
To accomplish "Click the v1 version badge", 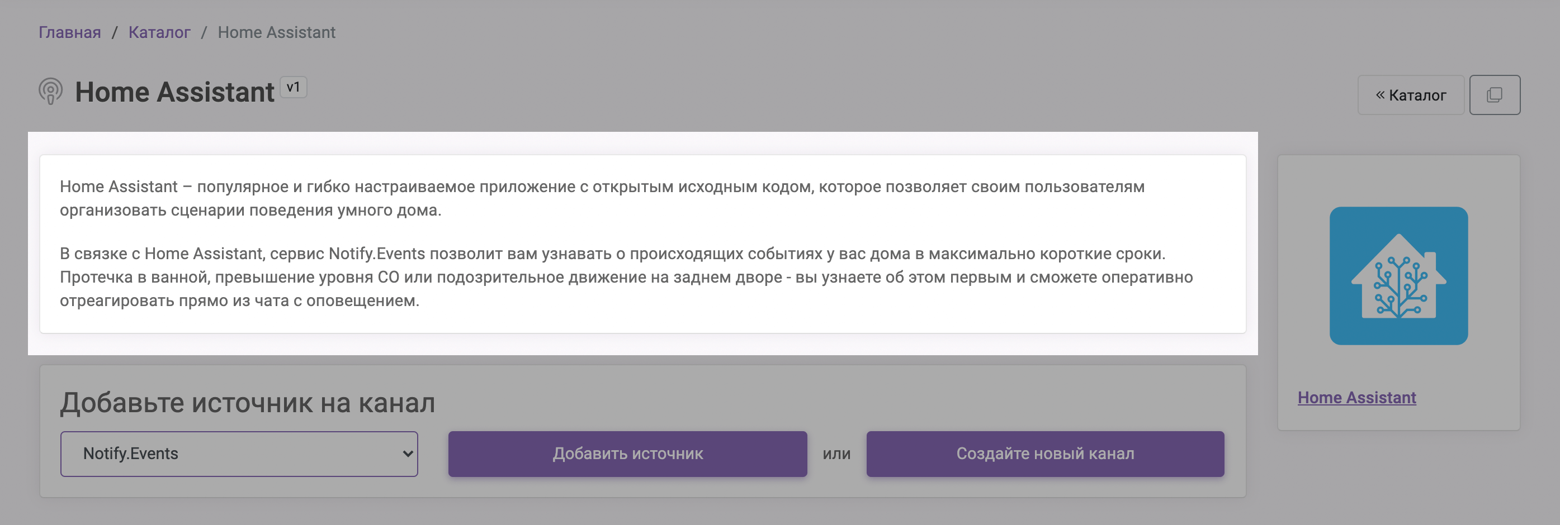I will coord(293,88).
